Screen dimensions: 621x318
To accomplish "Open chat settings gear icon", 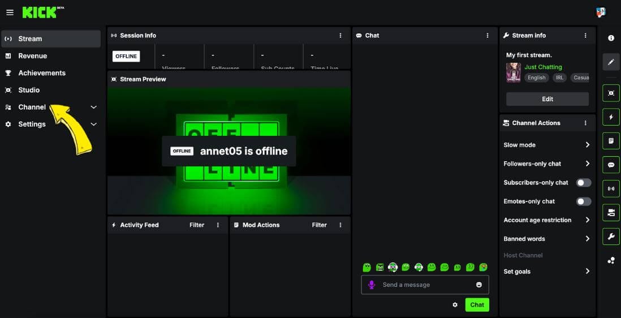I will 455,305.
